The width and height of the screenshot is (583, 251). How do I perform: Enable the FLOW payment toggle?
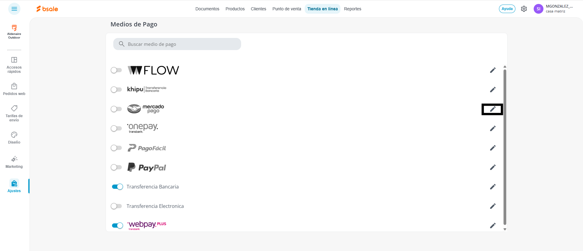116,70
